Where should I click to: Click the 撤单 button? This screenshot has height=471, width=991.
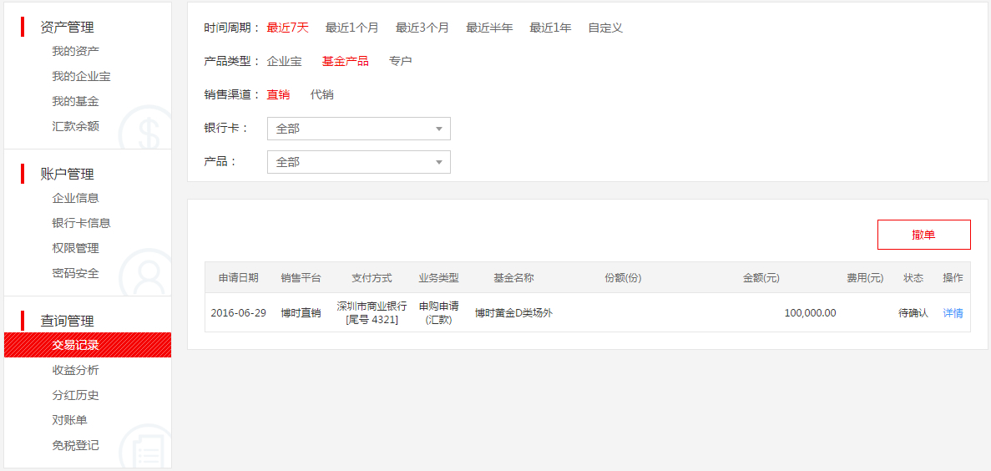923,235
